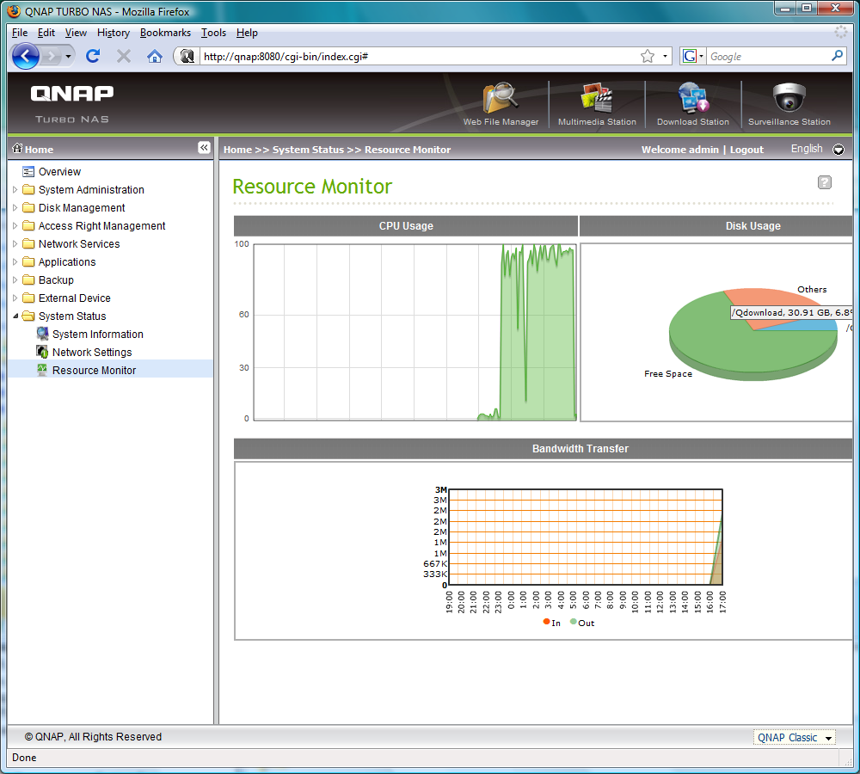The image size is (860, 774).
Task: Go to browser home page icon
Action: click(x=155, y=56)
